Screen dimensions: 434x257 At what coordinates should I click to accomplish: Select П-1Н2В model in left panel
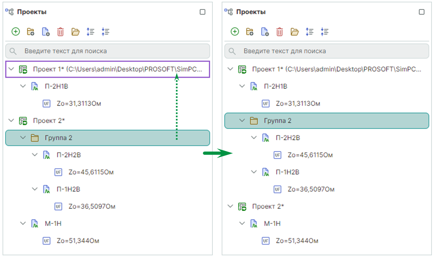[x=68, y=189]
